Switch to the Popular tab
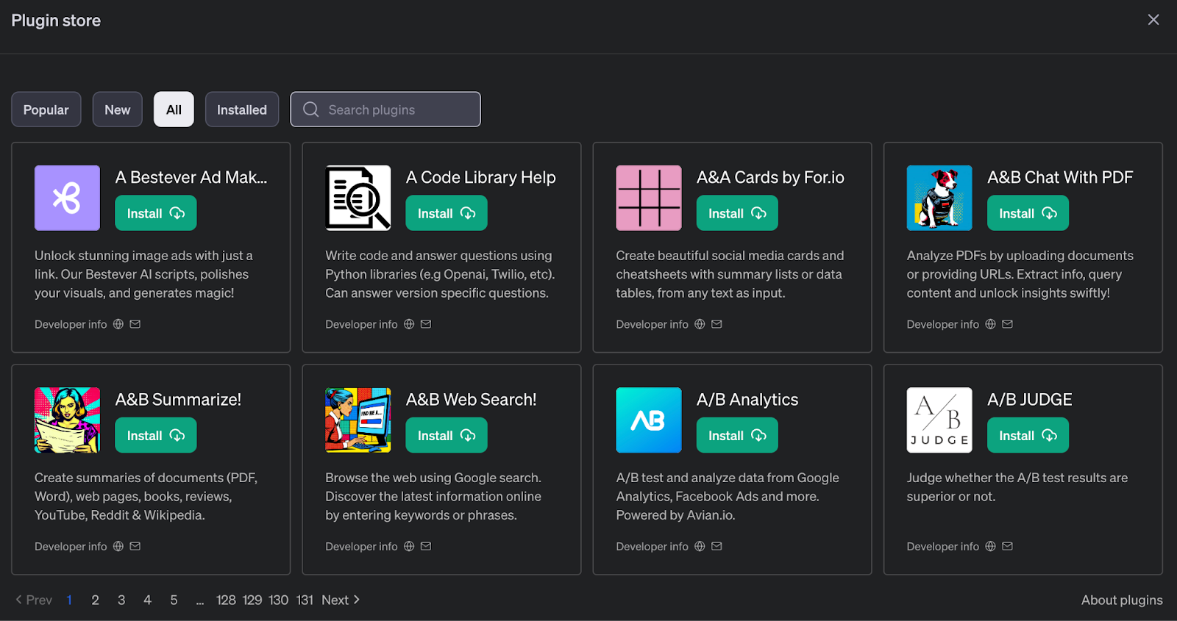The height and width of the screenshot is (621, 1177). (x=46, y=110)
